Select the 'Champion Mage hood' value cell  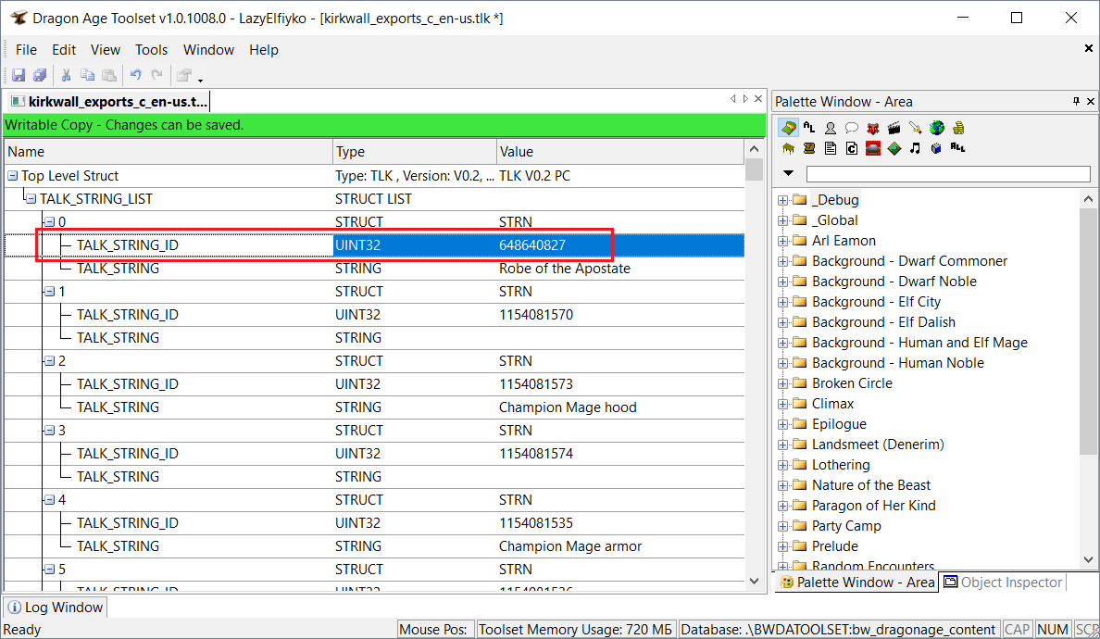coord(620,407)
